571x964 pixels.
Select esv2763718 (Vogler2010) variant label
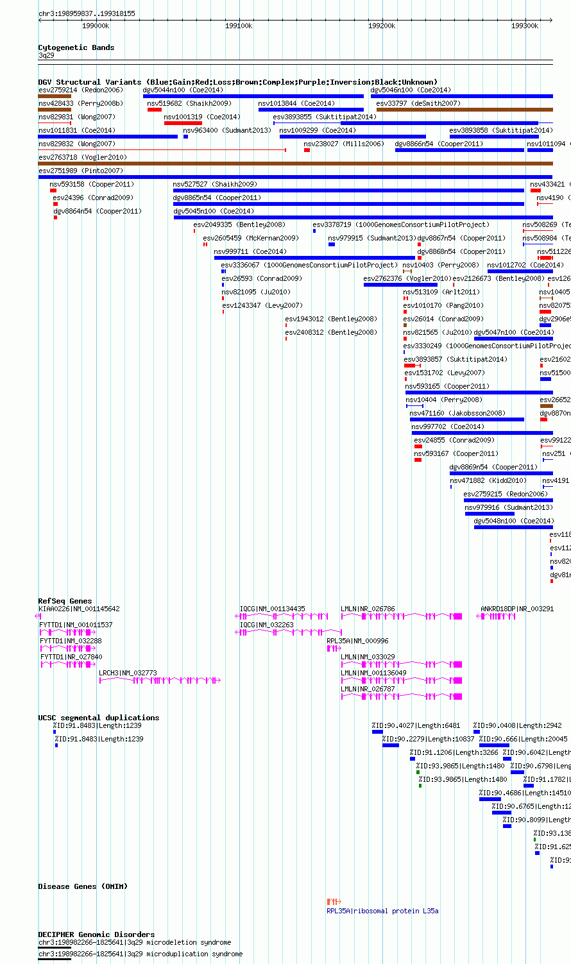tap(83, 157)
